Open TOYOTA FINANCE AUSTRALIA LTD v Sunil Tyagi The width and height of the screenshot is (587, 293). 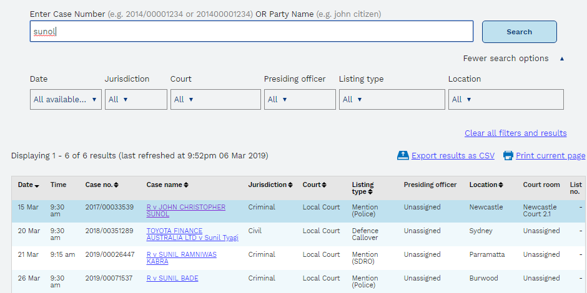(x=192, y=234)
